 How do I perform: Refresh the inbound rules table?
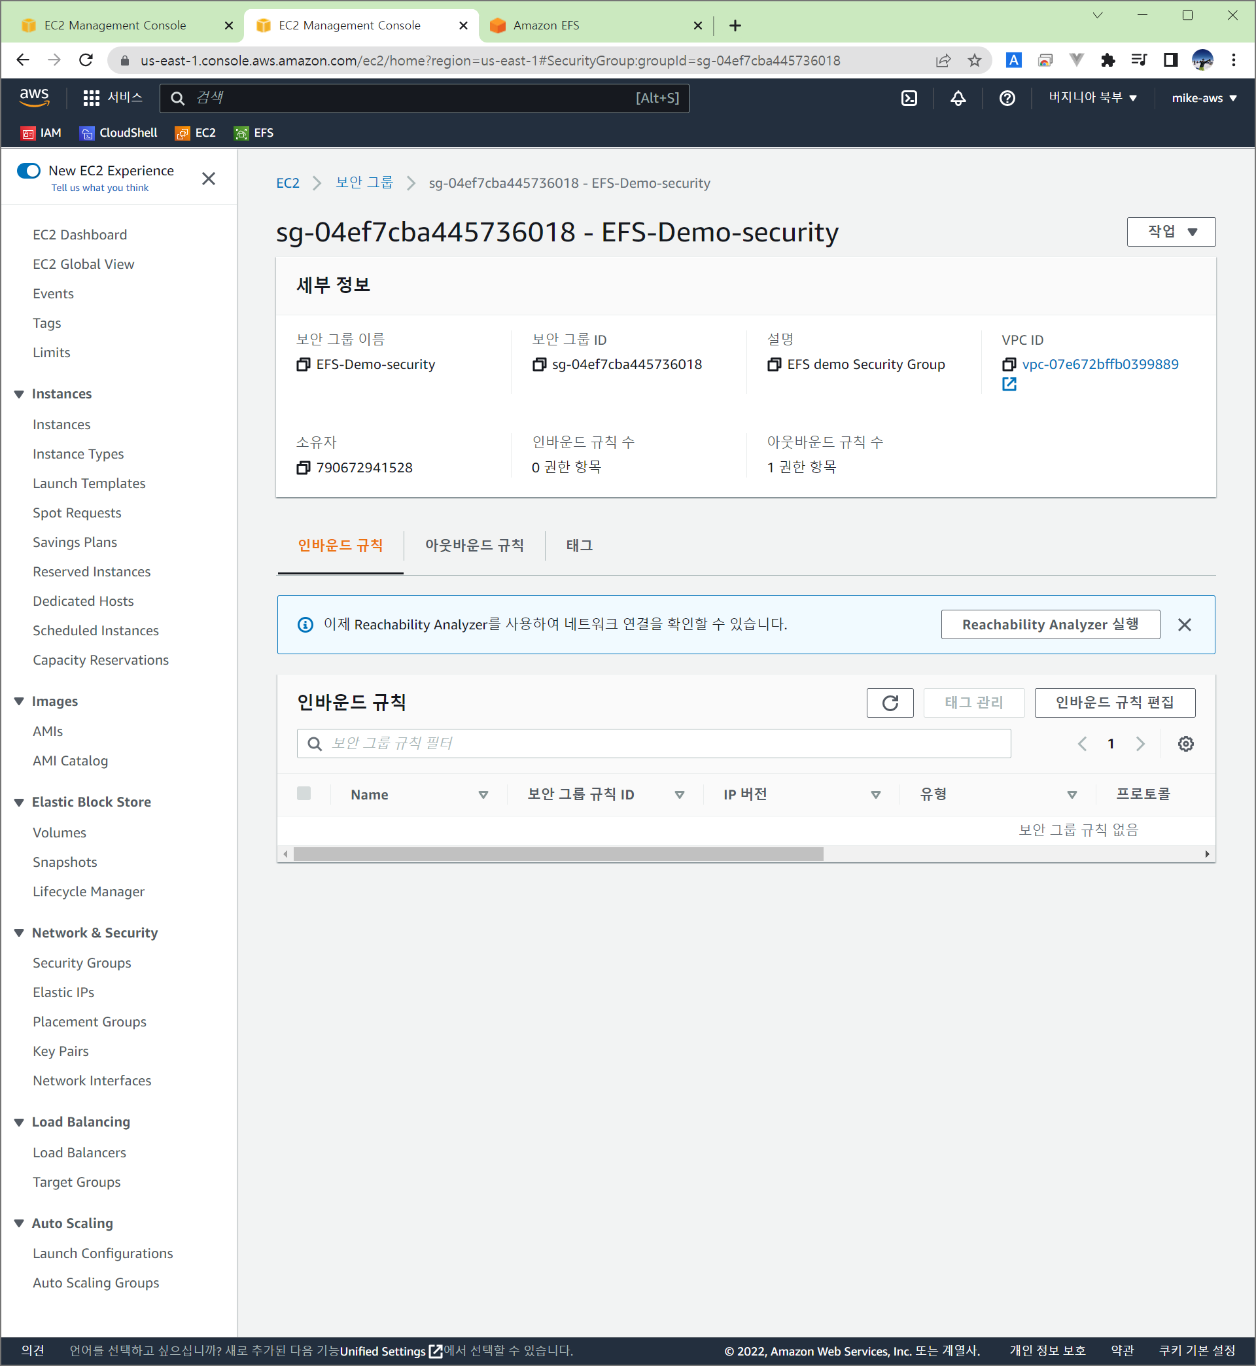click(890, 703)
